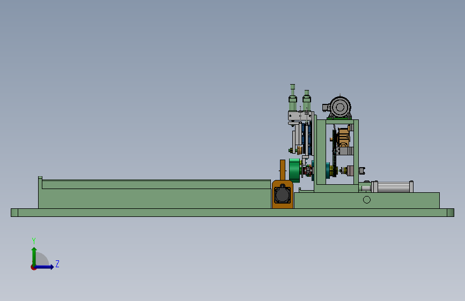
Task: Select the tall left pale green vertical cylinder
Action: pos(293,98)
